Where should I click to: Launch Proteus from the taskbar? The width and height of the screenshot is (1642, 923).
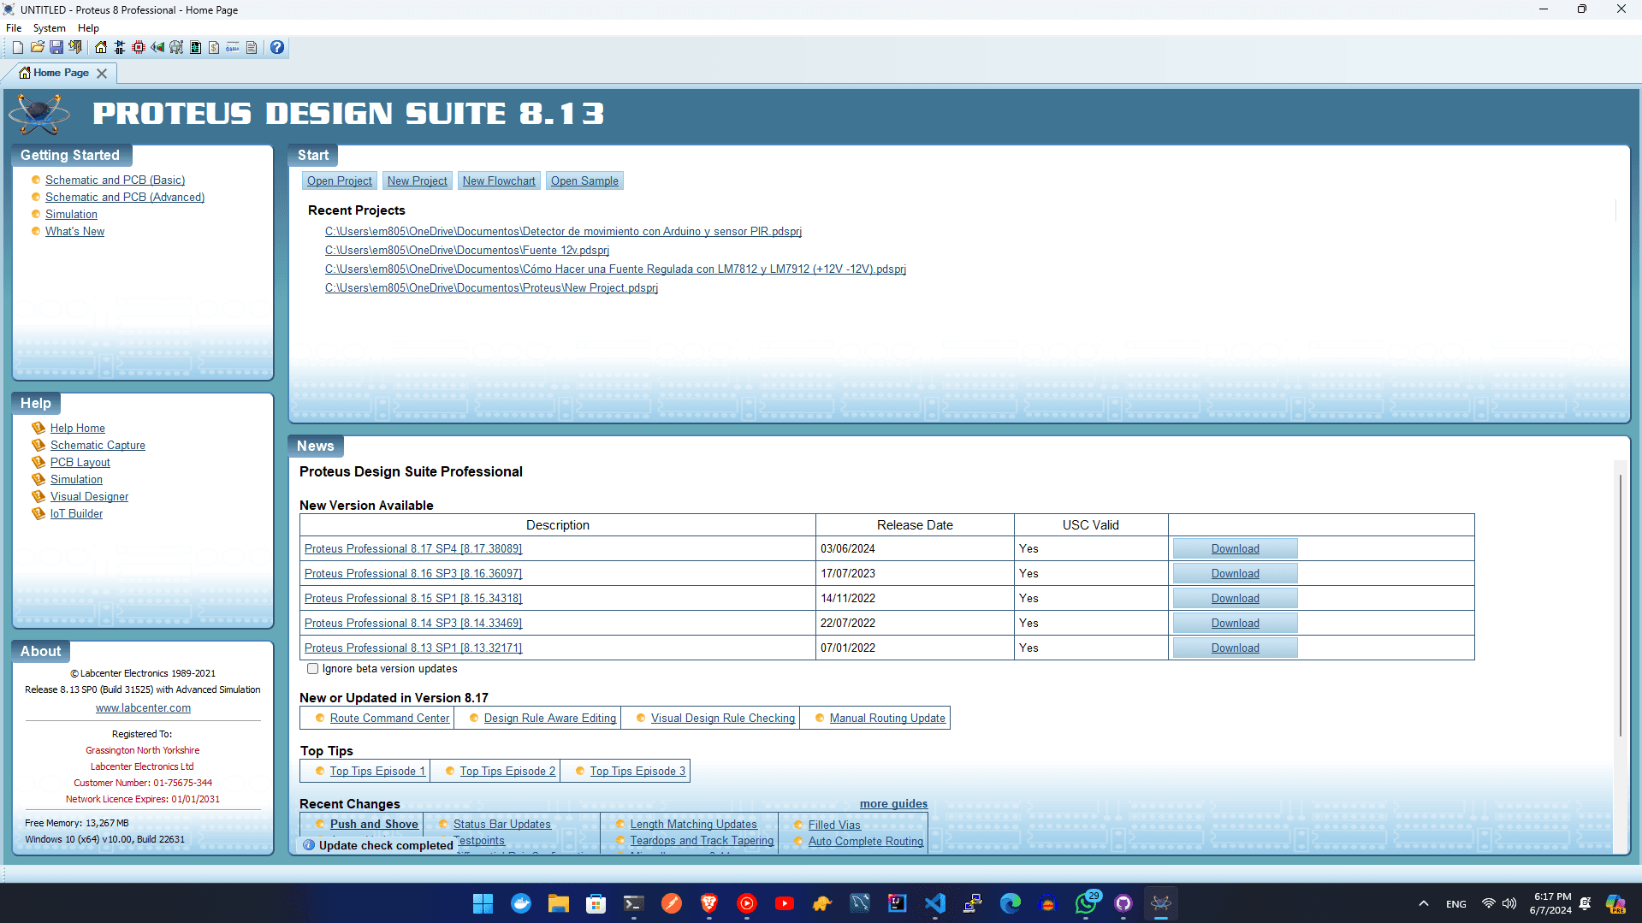[x=1160, y=903]
